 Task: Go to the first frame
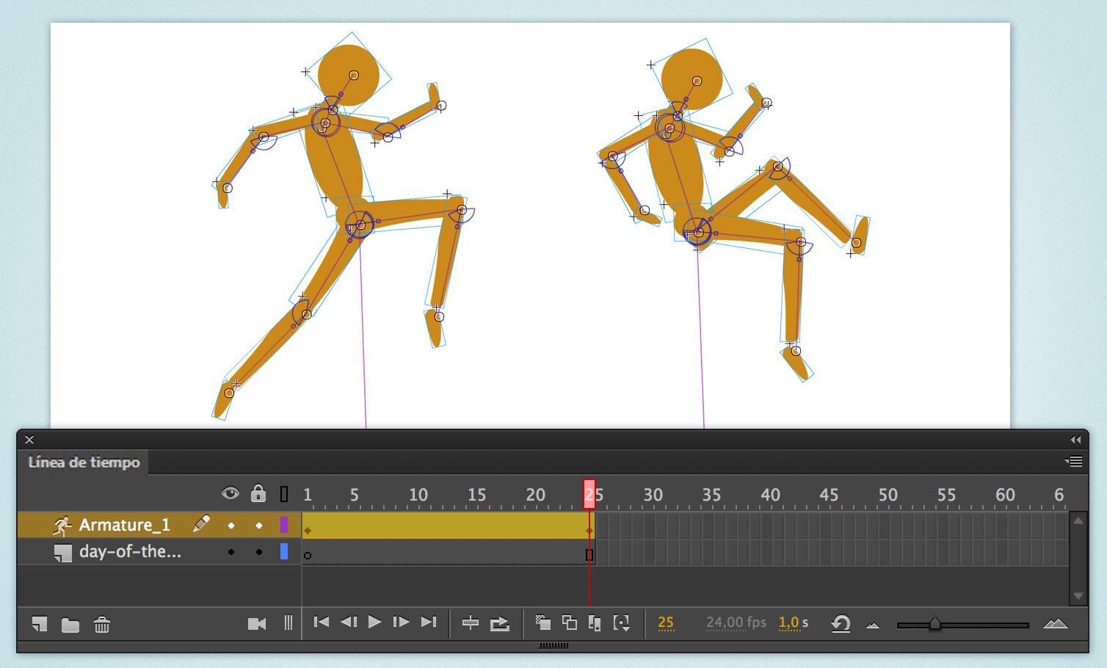coord(321,622)
